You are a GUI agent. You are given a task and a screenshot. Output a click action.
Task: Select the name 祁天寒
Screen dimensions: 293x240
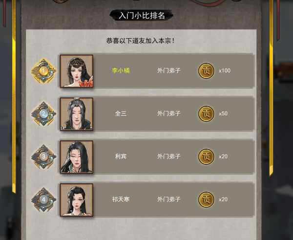pyautogui.click(x=121, y=200)
